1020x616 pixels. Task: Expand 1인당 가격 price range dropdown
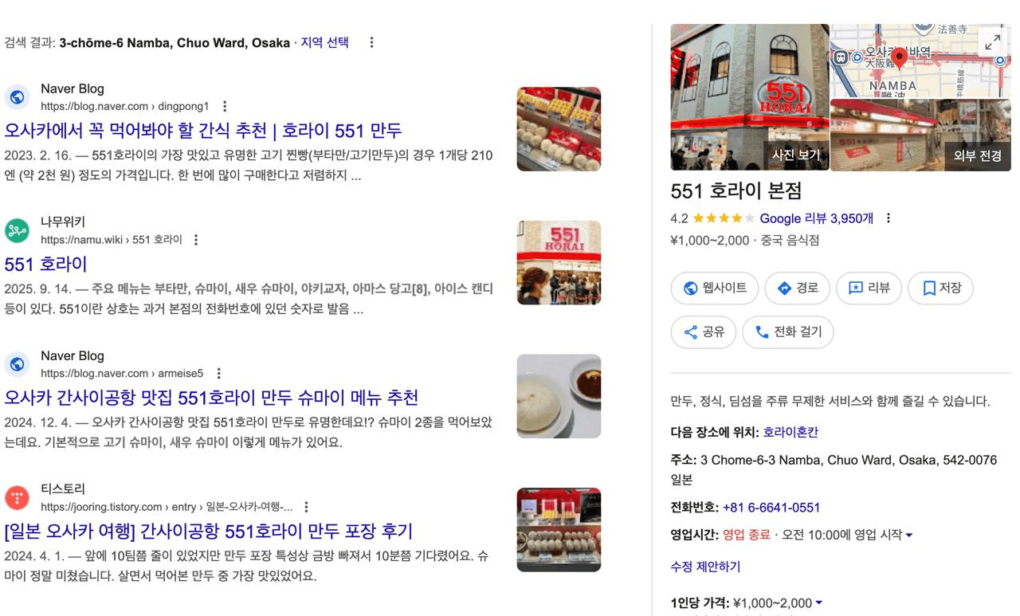pyautogui.click(x=818, y=603)
